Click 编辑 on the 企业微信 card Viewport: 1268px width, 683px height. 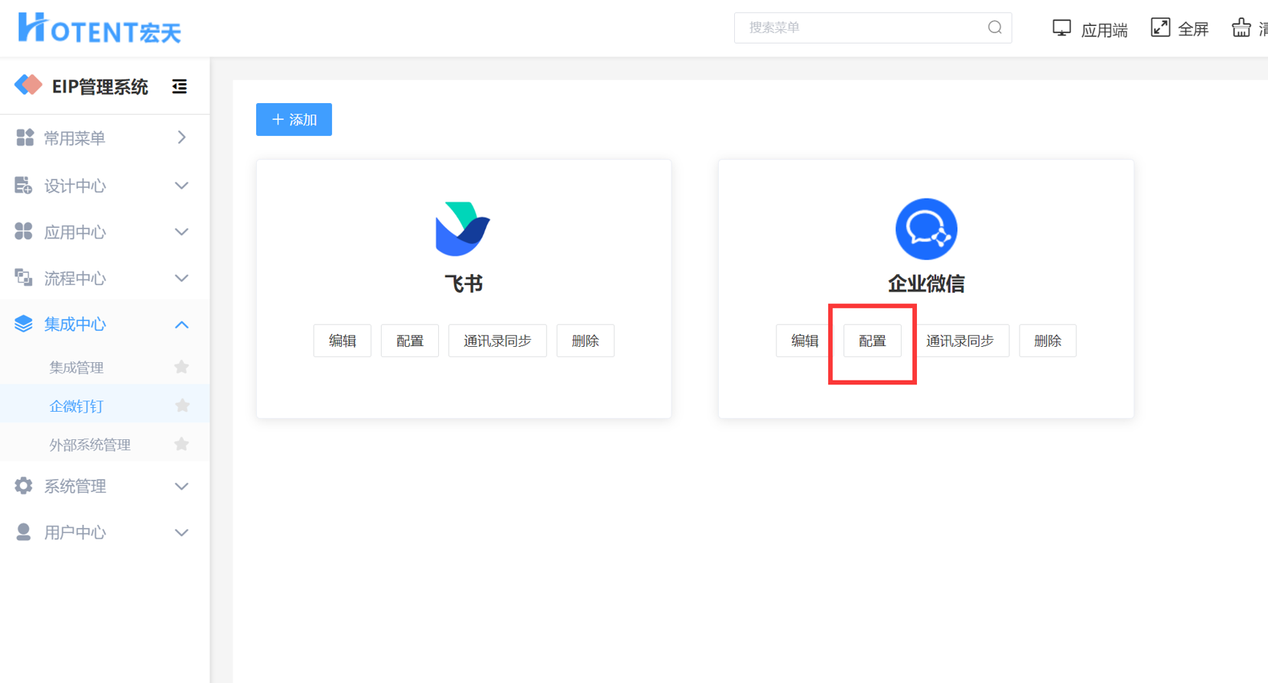click(805, 341)
